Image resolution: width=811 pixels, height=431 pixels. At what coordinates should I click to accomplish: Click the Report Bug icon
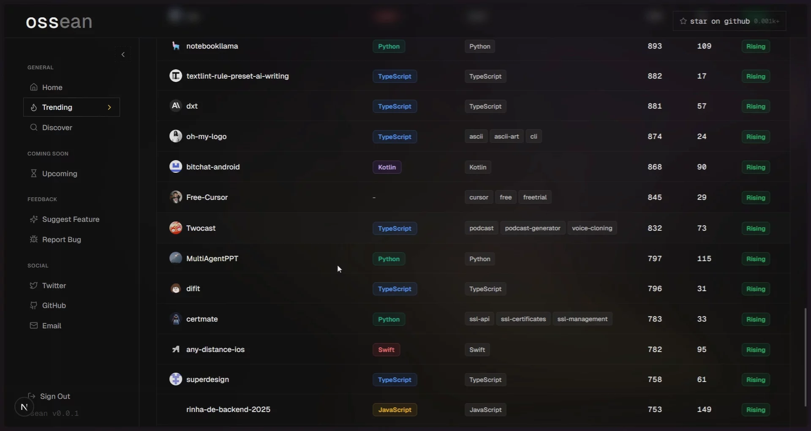(x=34, y=239)
